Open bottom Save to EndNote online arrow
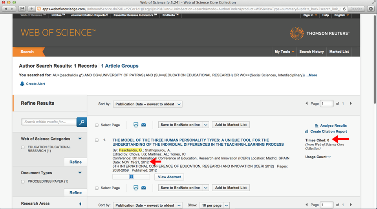377x209 pixels. [x=206, y=188]
